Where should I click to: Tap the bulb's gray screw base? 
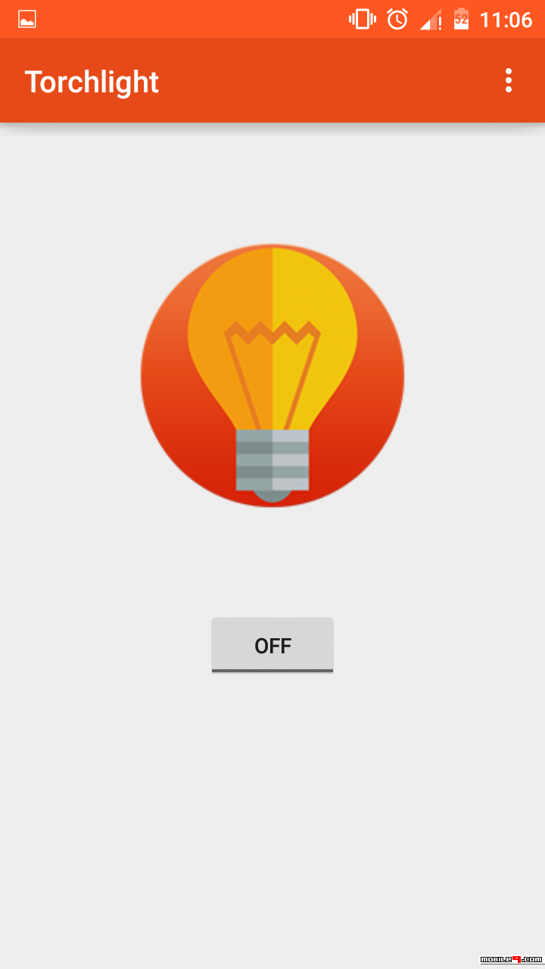click(x=272, y=460)
